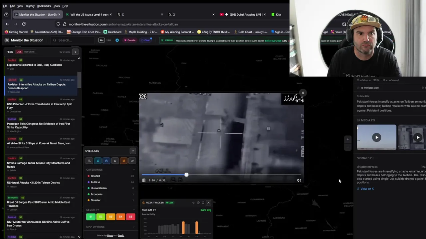Toggle the Conflict category filter
The height and width of the screenshot is (239, 426).
[110, 176]
